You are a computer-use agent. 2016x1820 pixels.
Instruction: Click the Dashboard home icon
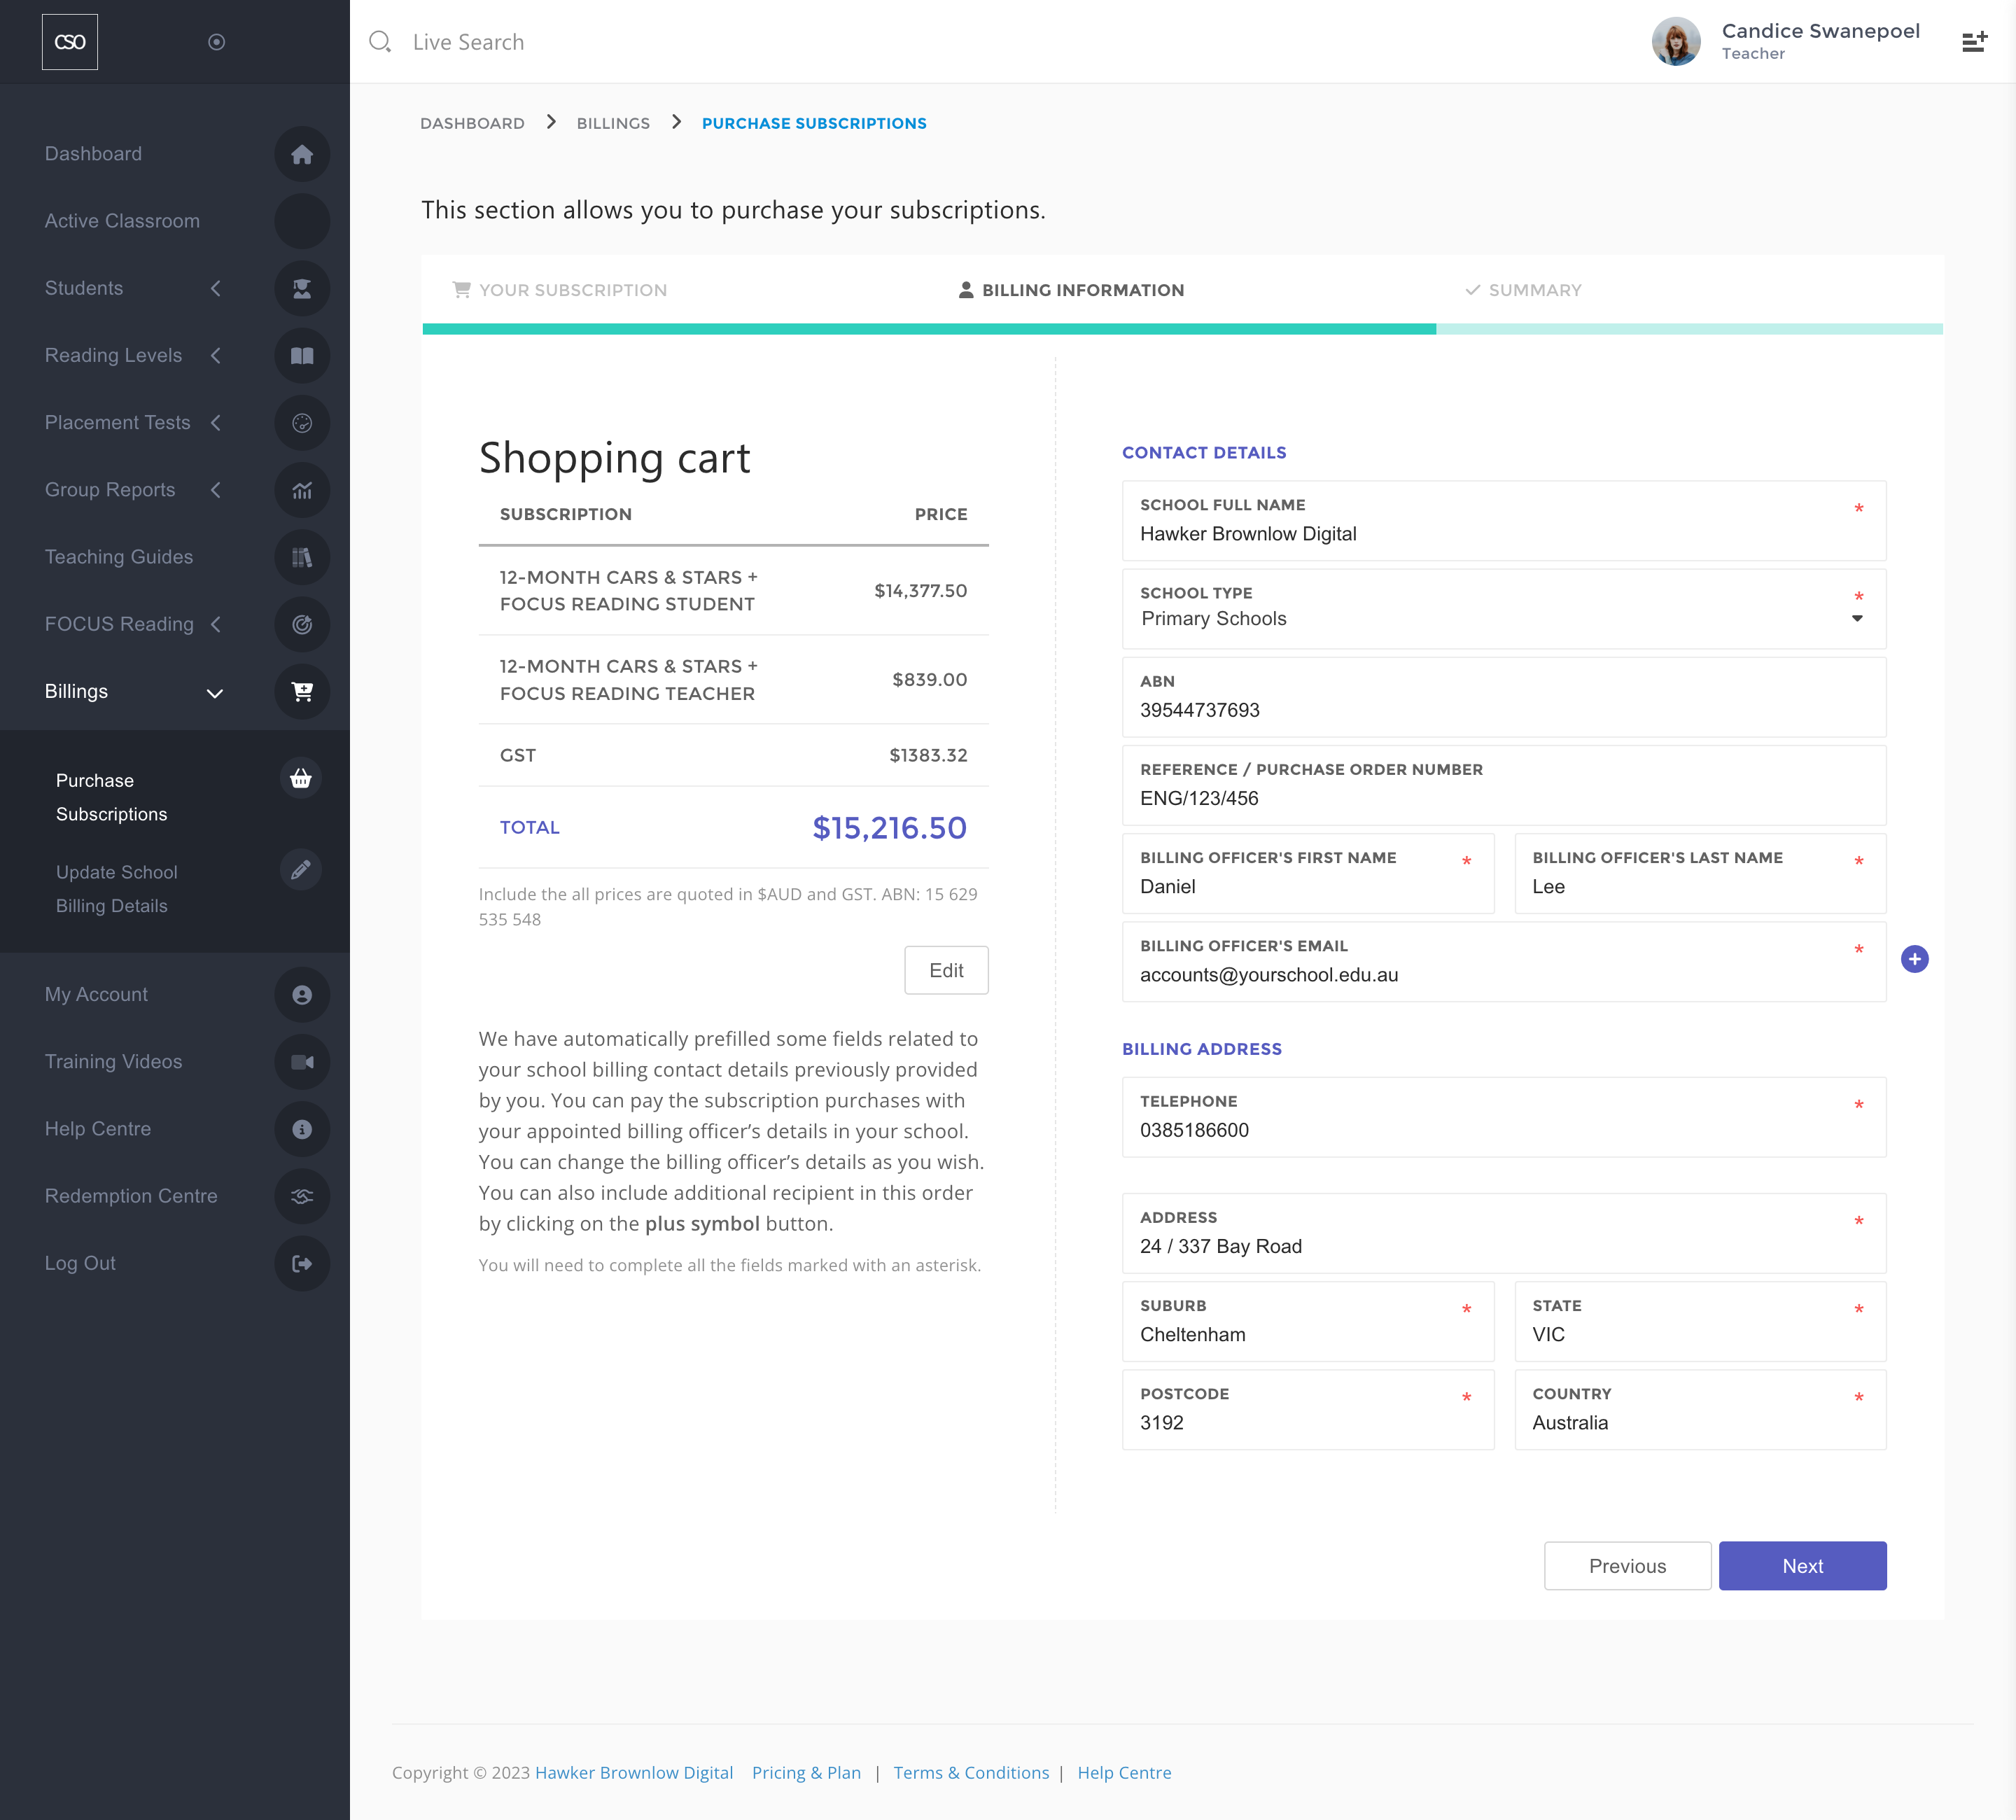302,154
